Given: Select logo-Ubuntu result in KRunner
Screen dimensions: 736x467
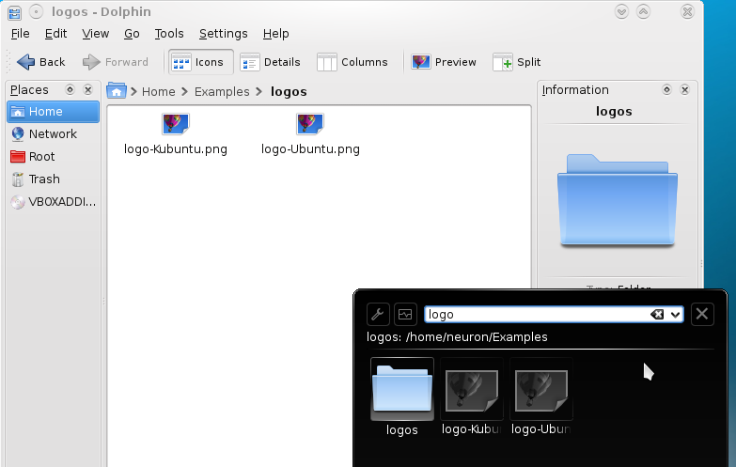Looking at the screenshot, I should (x=541, y=397).
